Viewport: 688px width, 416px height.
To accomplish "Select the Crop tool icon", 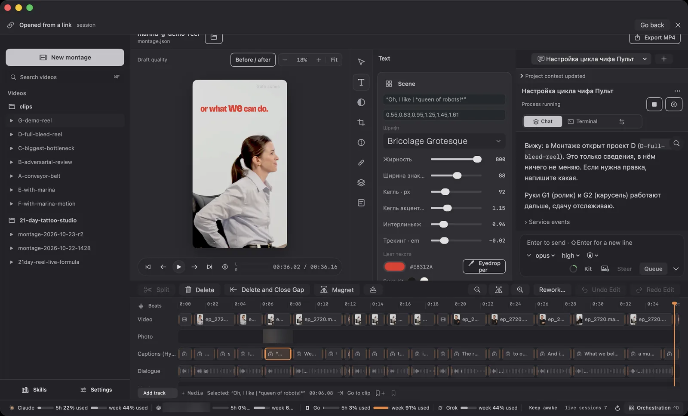I will [361, 123].
